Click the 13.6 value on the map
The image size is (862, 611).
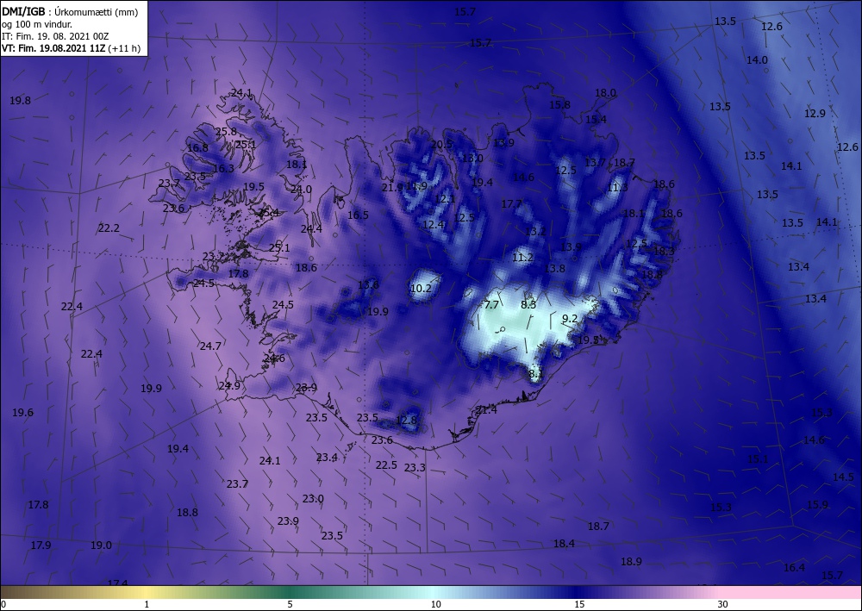368,284
